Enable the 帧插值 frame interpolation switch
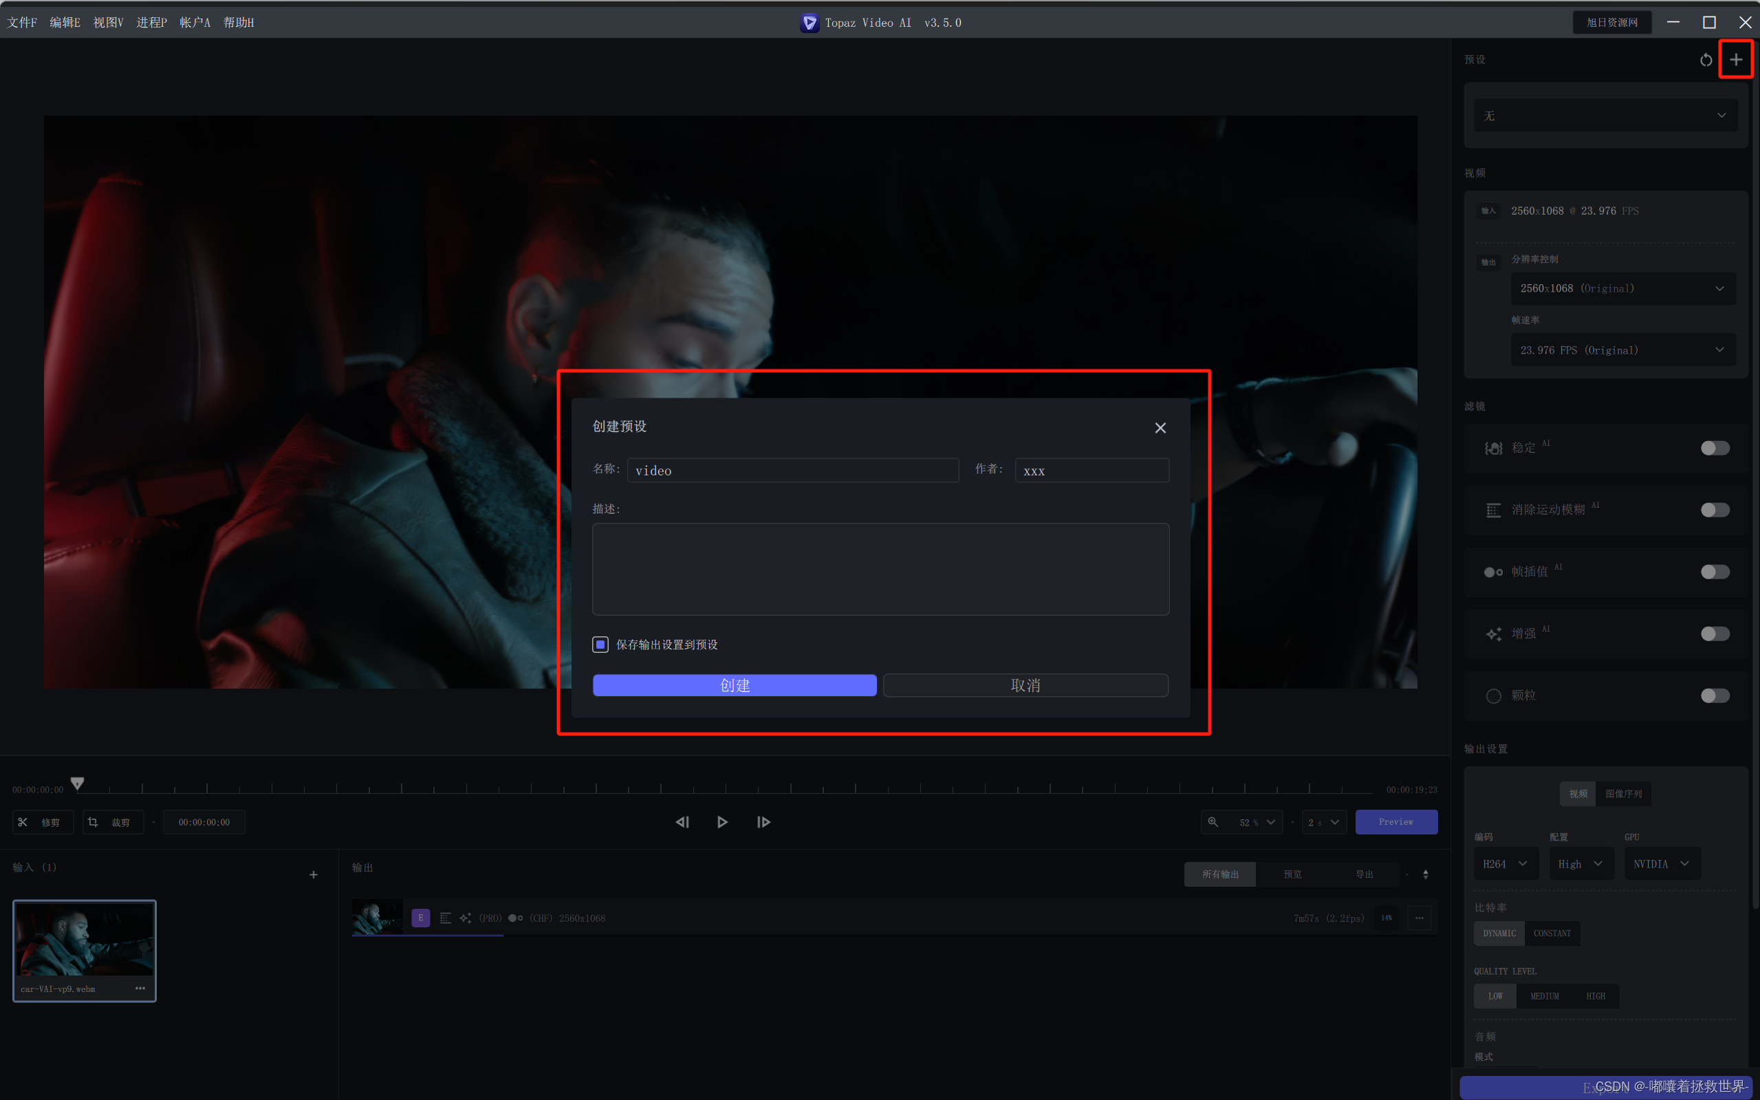 coord(1714,572)
